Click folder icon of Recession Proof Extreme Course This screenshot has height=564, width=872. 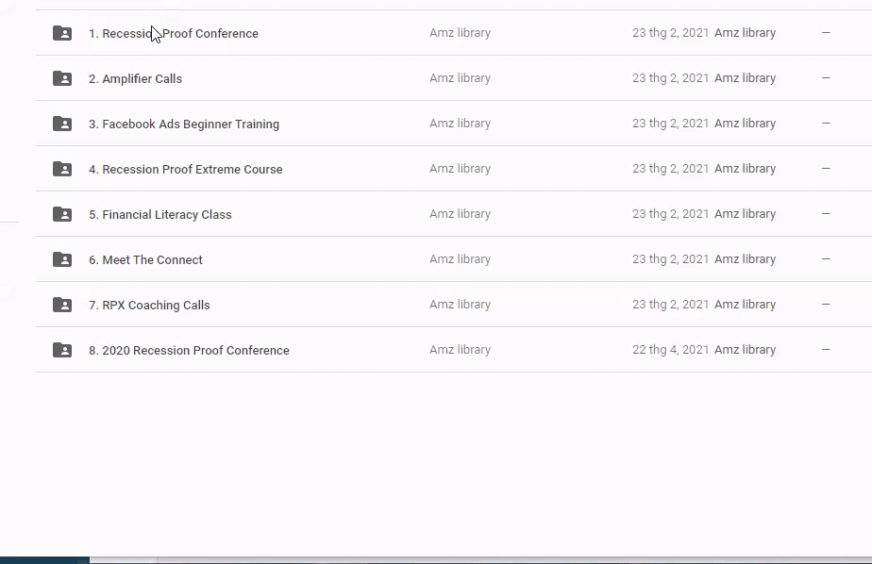pyautogui.click(x=62, y=169)
